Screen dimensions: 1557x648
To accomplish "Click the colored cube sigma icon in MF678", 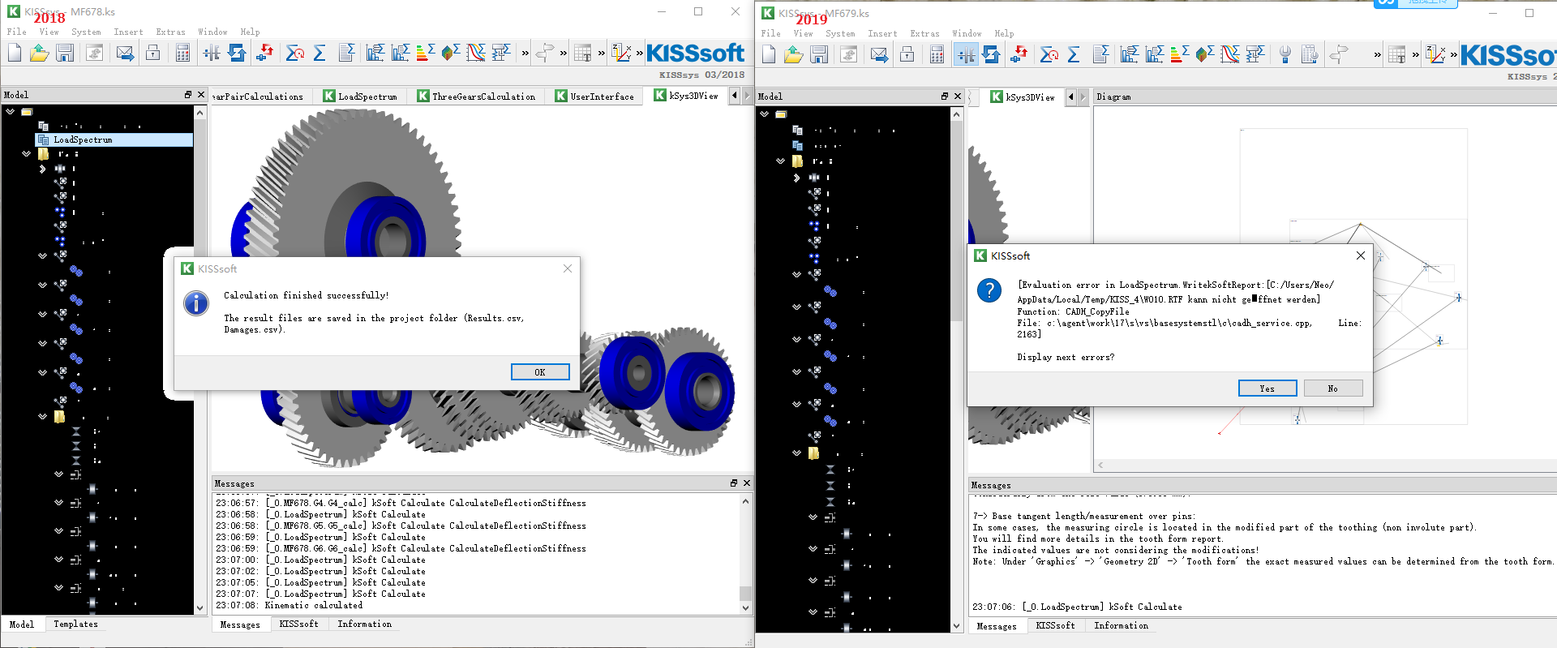I will click(x=451, y=54).
